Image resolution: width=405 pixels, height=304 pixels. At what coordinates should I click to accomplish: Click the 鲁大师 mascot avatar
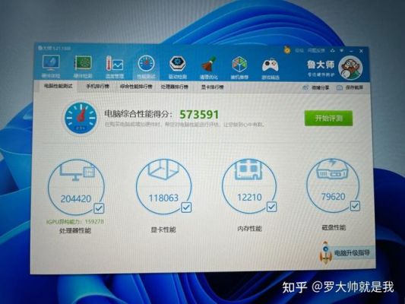pyautogui.click(x=350, y=68)
